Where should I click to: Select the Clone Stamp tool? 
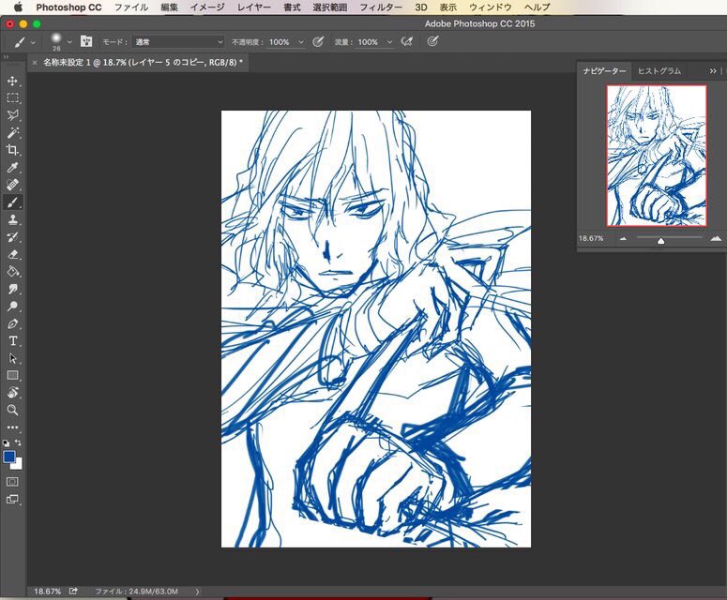click(x=13, y=219)
